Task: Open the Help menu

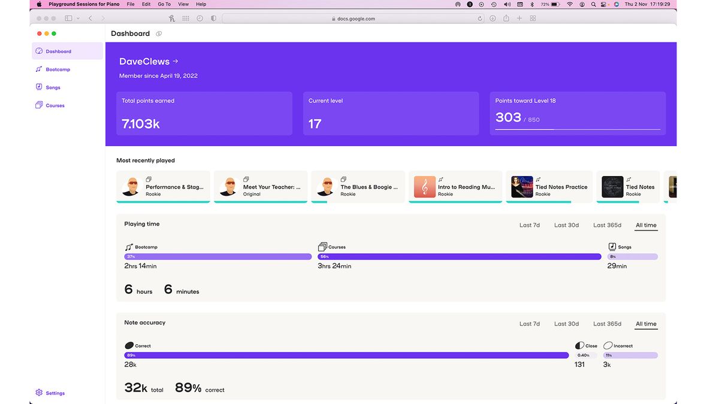Action: click(x=201, y=4)
